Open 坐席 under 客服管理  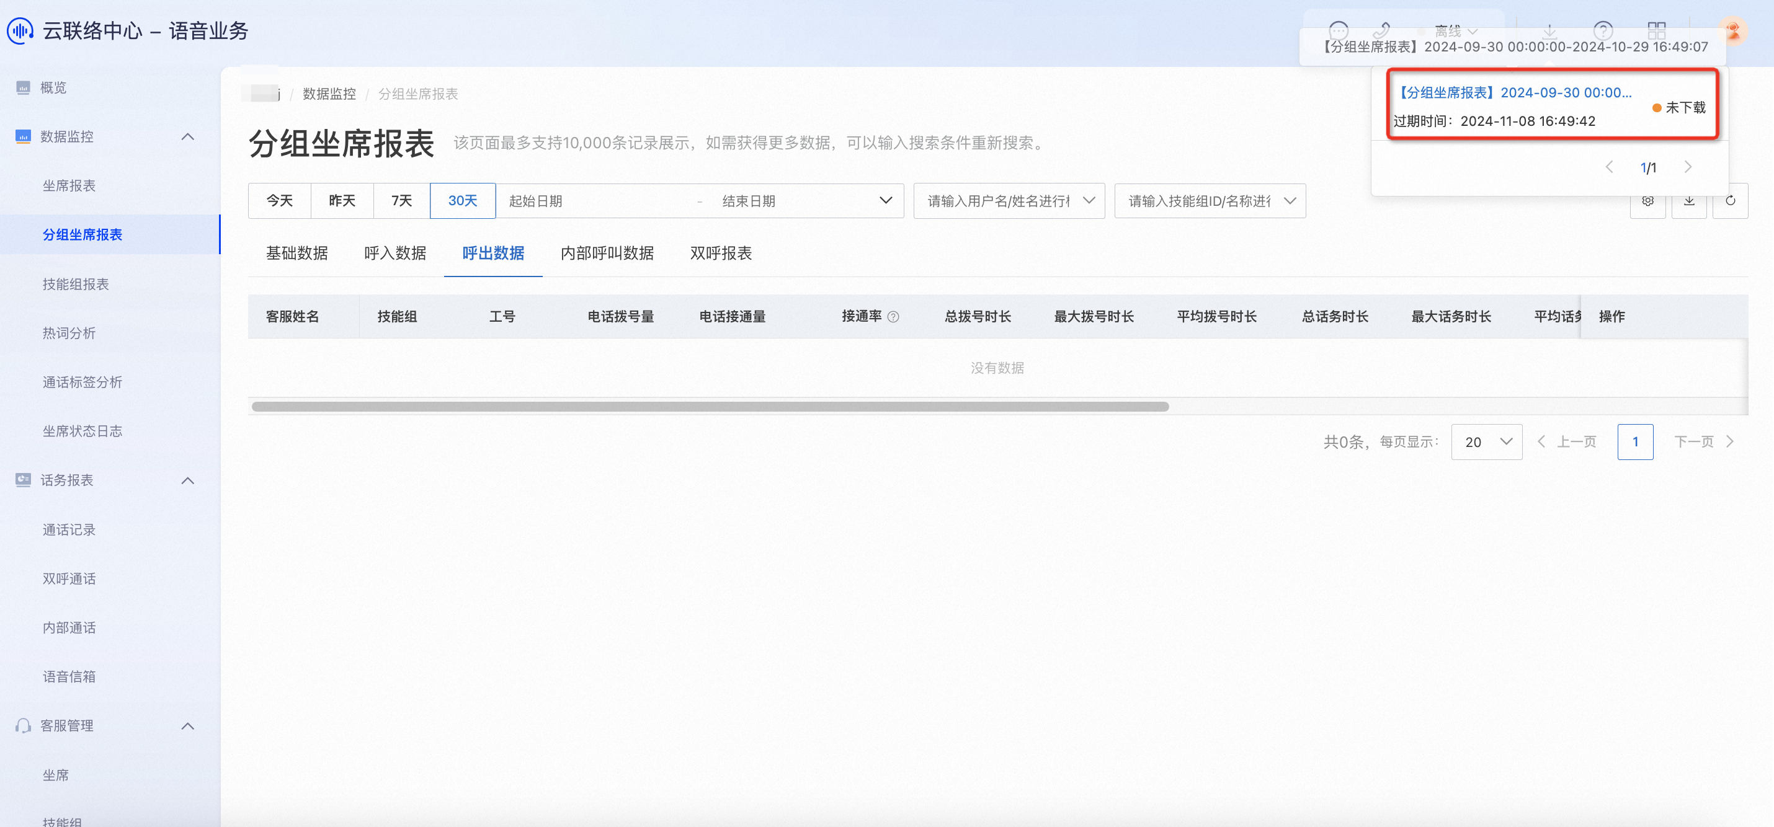coord(56,776)
